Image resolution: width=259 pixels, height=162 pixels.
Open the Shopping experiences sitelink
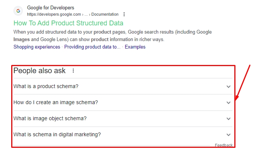click(x=37, y=47)
